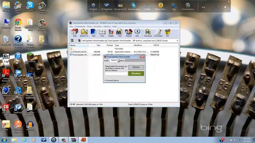Click the Add button in WinRAR toolbar

[75, 33]
